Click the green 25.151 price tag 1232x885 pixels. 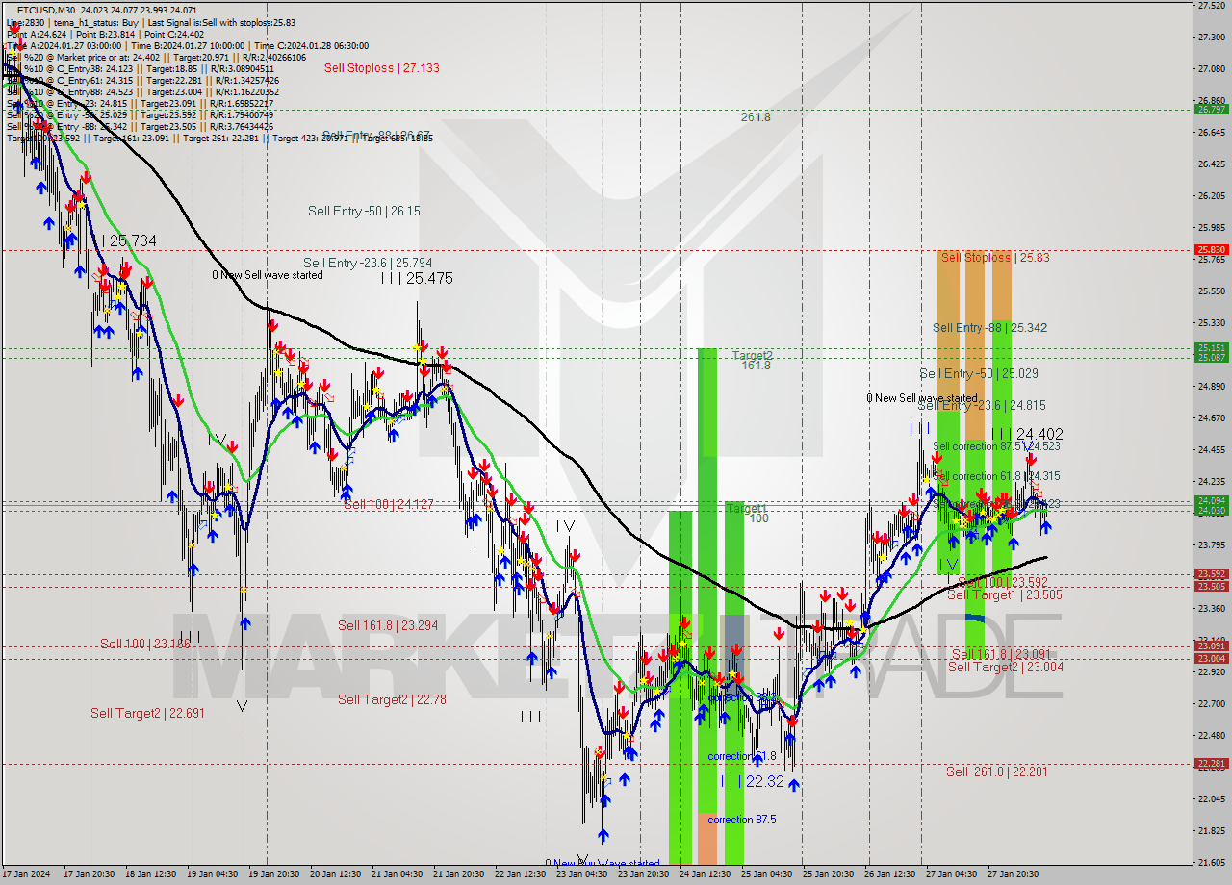[x=1212, y=348]
